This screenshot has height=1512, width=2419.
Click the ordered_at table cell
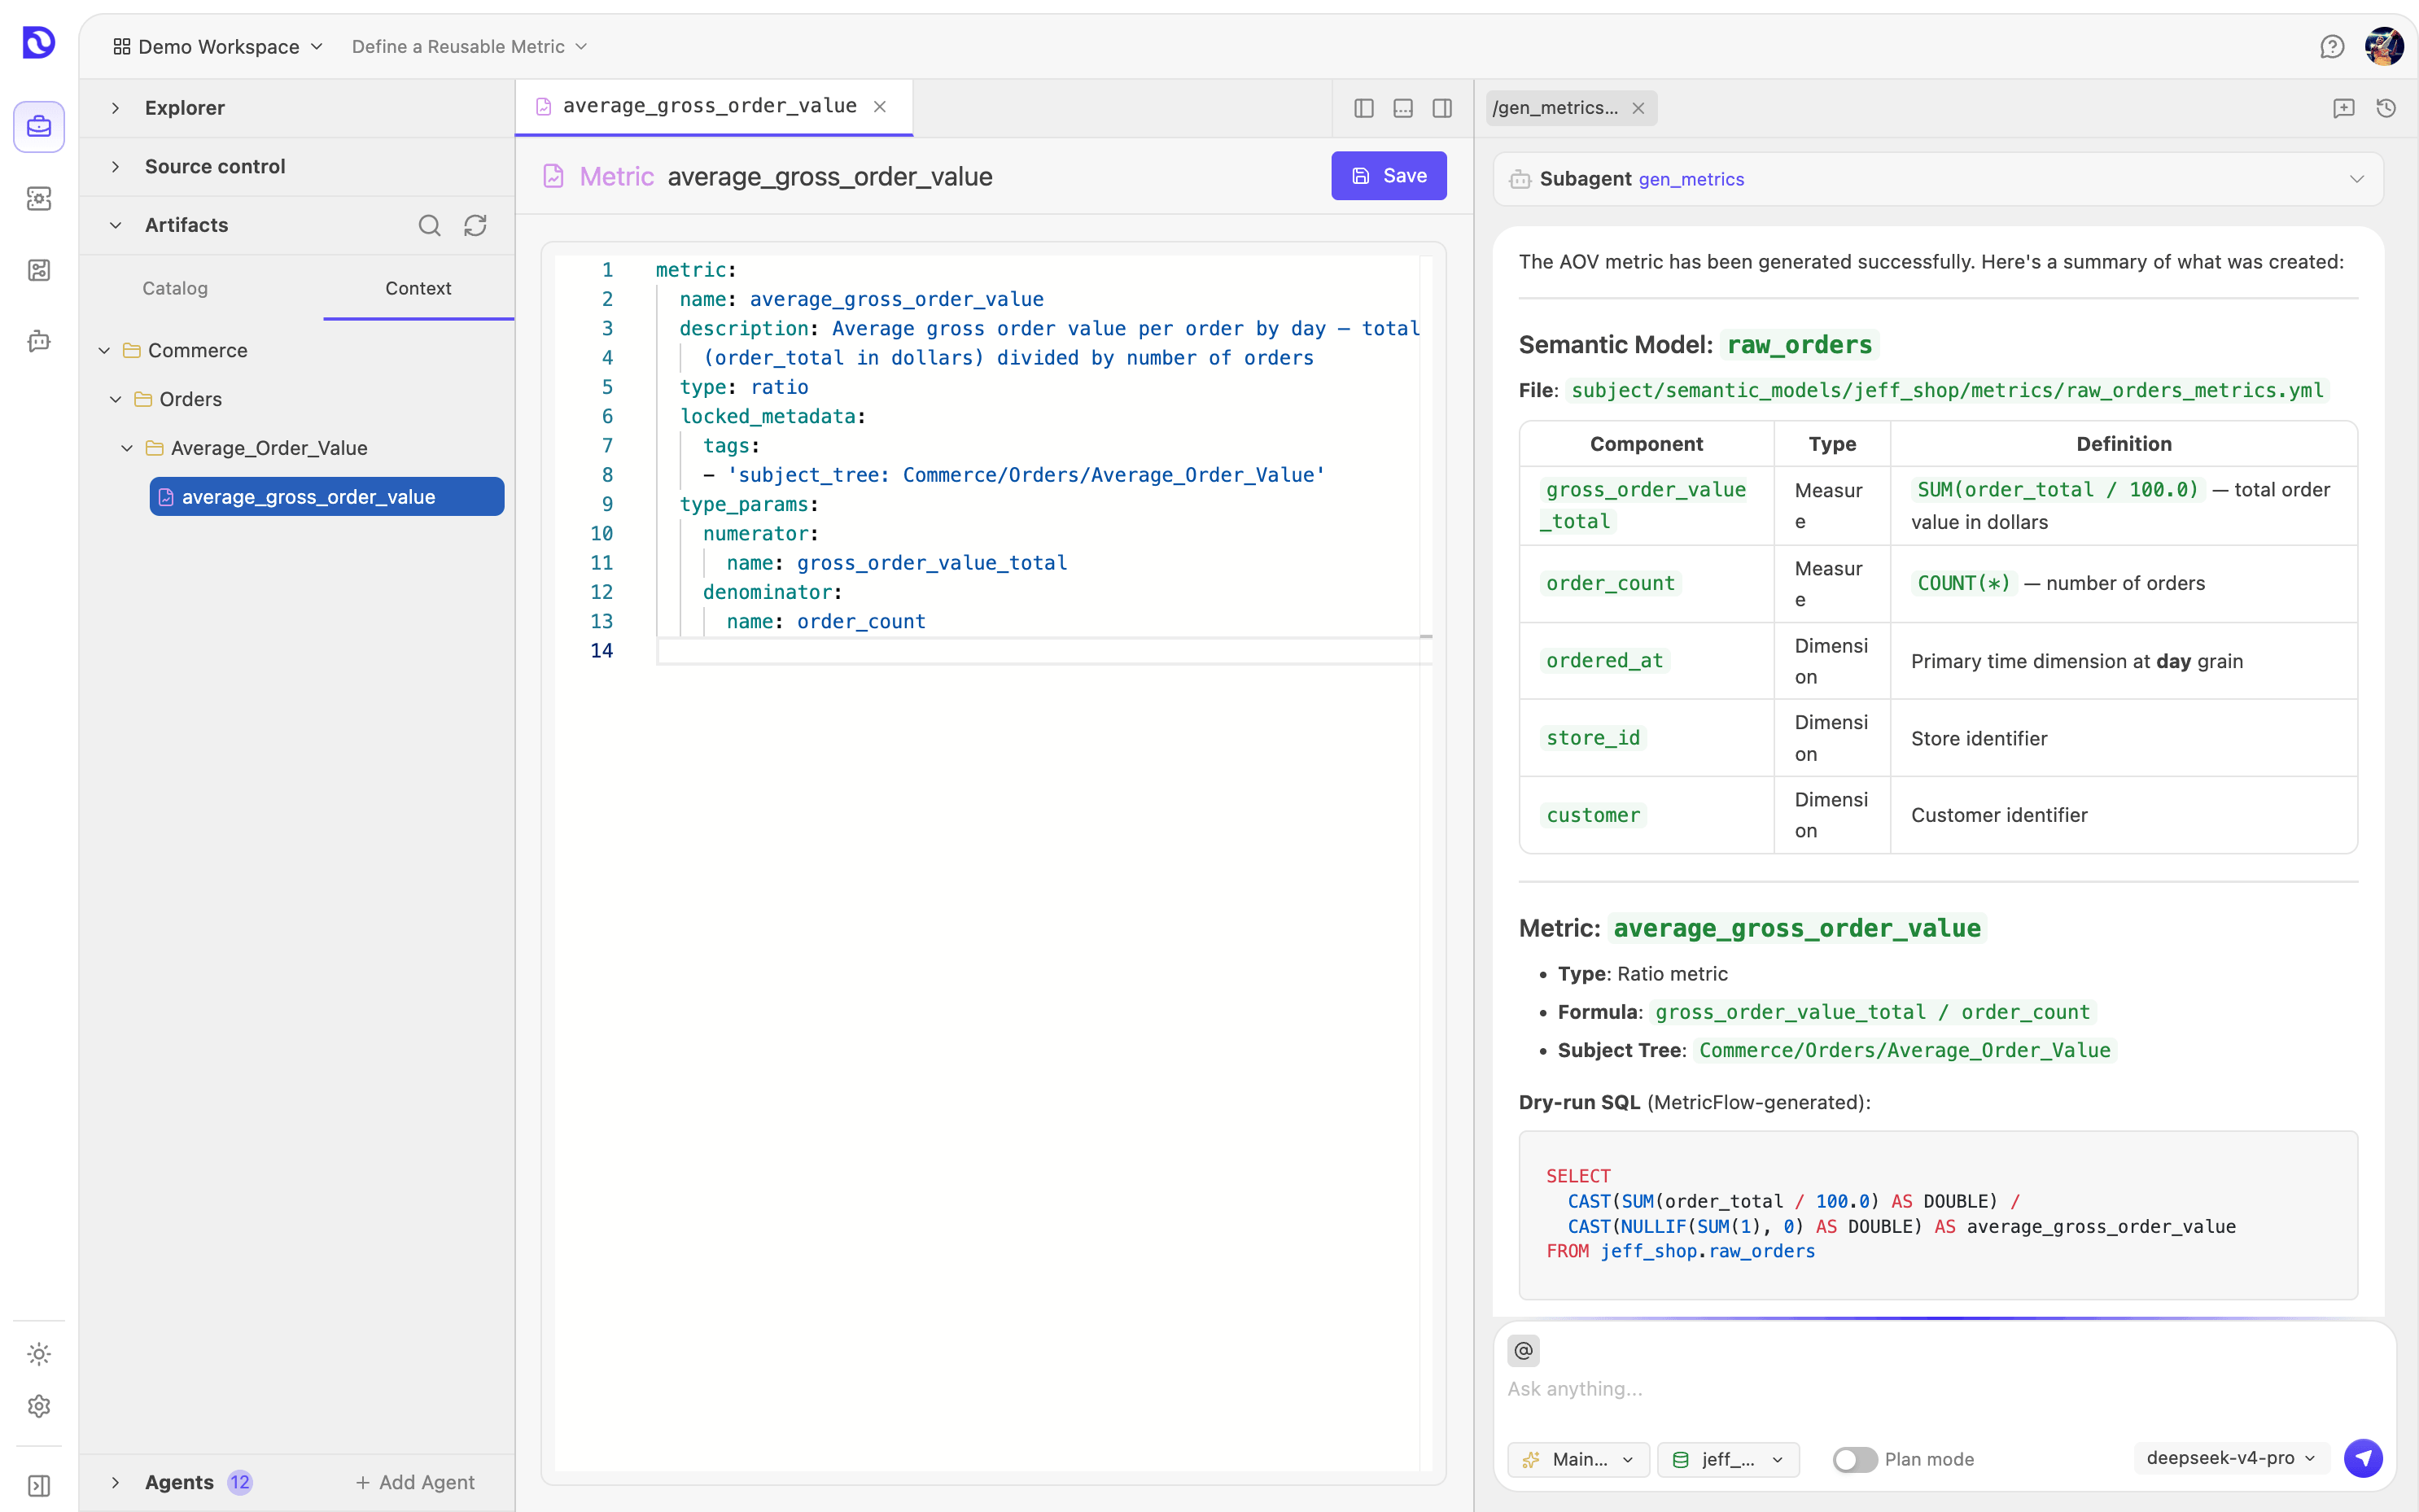1646,661
